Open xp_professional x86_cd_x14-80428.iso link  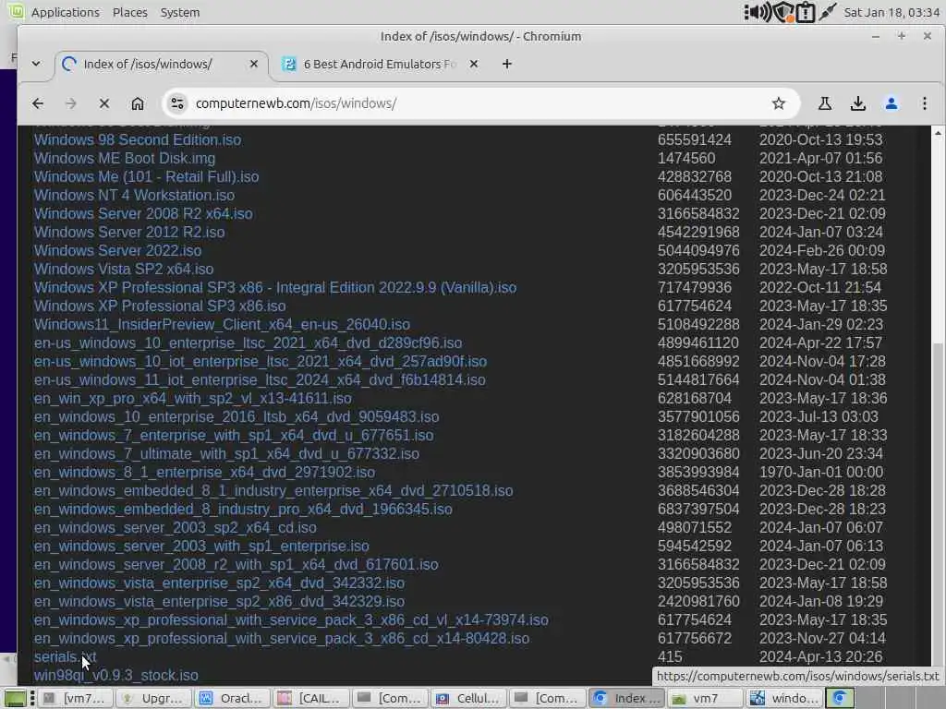tap(282, 639)
